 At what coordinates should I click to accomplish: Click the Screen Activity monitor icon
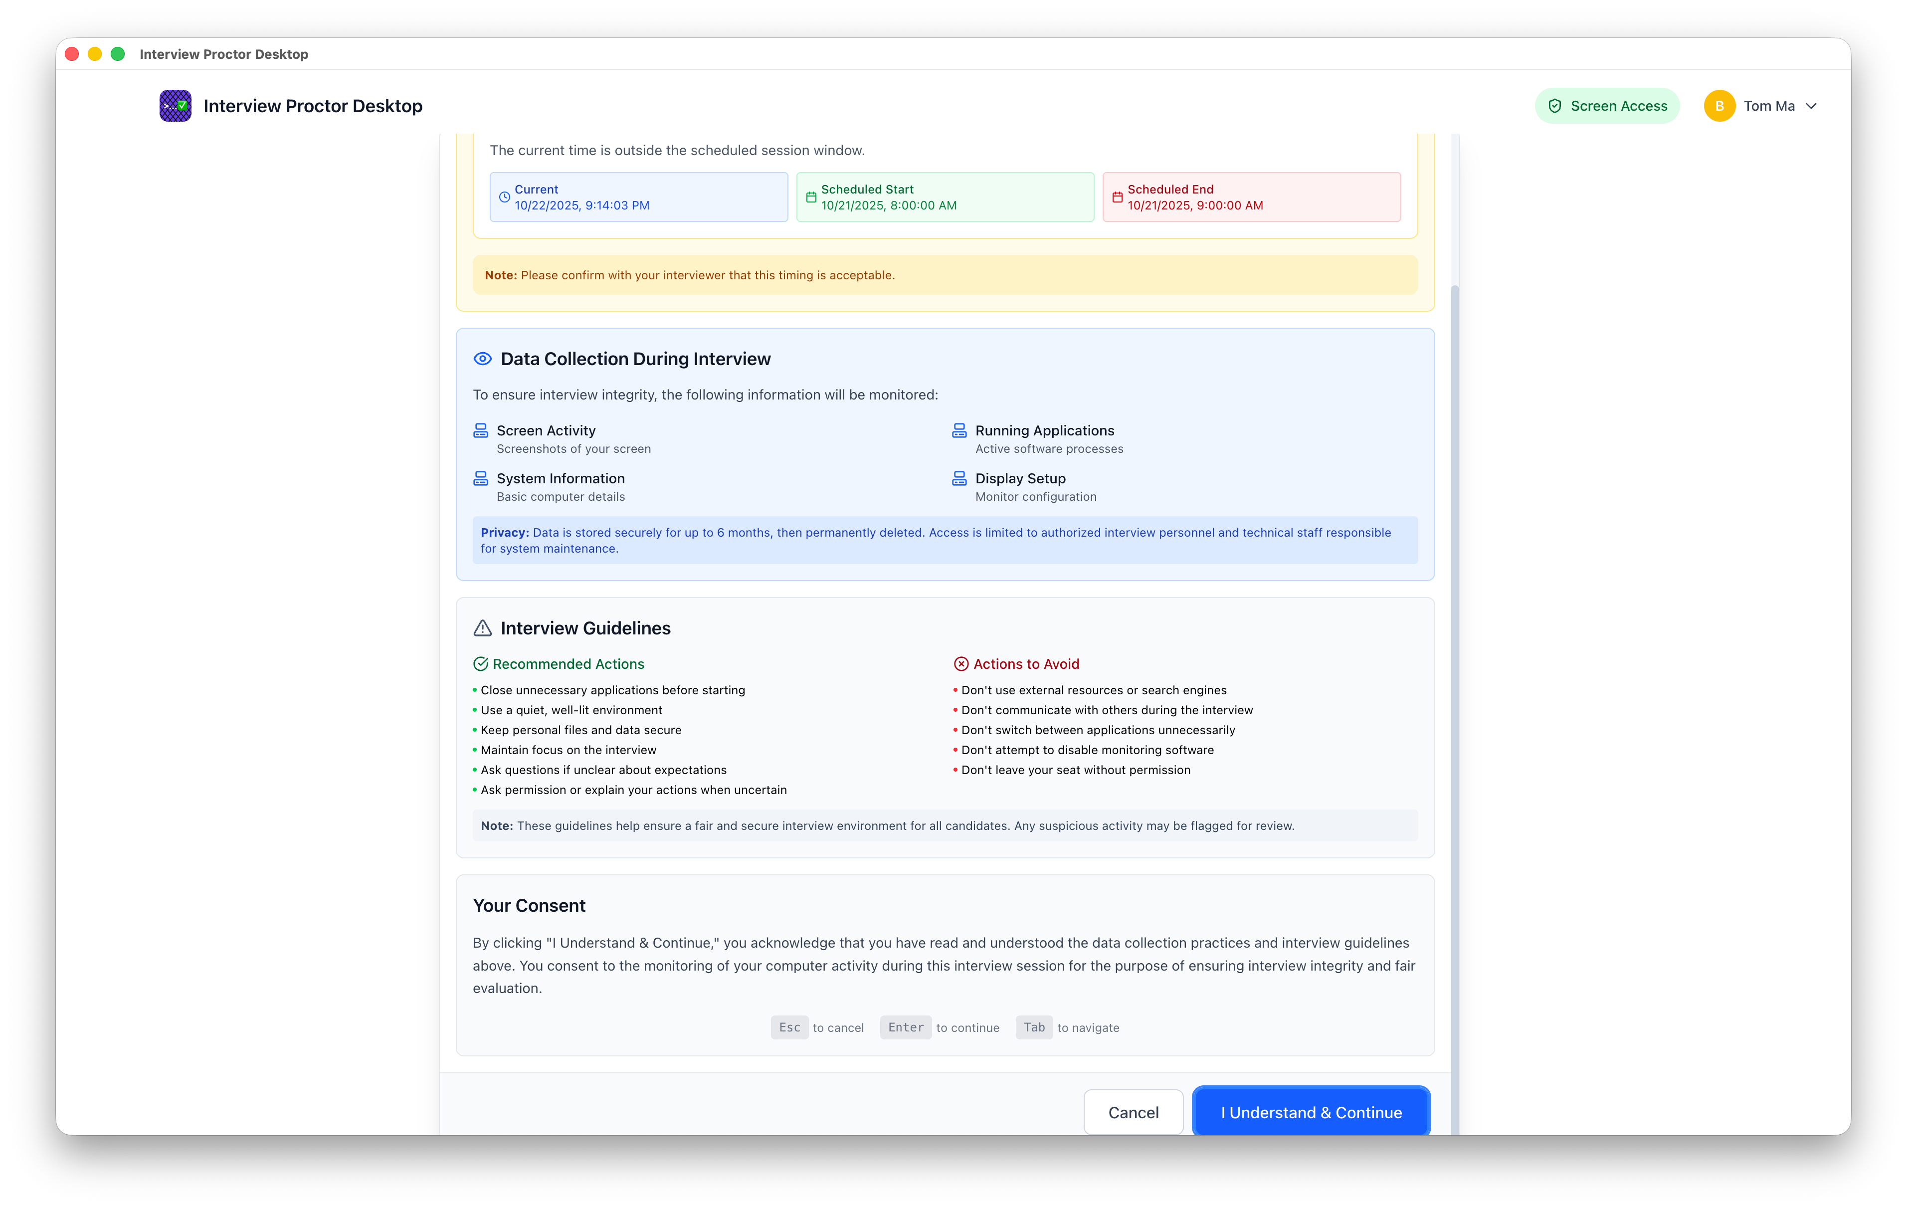[481, 430]
